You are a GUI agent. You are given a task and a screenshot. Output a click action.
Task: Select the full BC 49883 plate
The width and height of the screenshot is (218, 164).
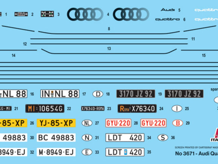pyautogui.click(x=56, y=137)
